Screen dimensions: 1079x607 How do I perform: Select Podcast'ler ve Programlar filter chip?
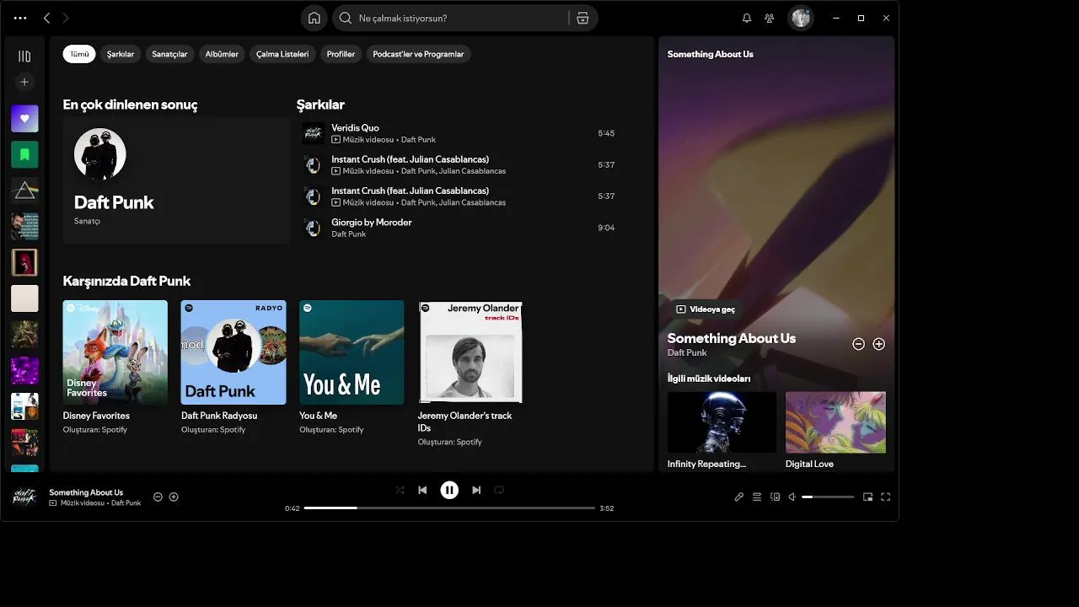click(x=418, y=54)
